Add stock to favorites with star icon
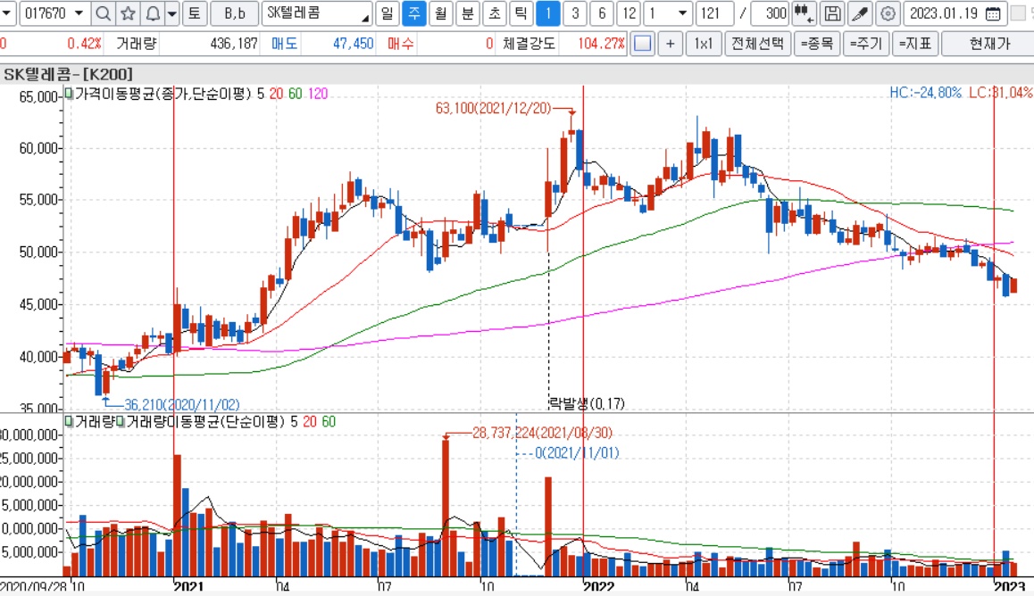The image size is (1034, 596). (128, 13)
